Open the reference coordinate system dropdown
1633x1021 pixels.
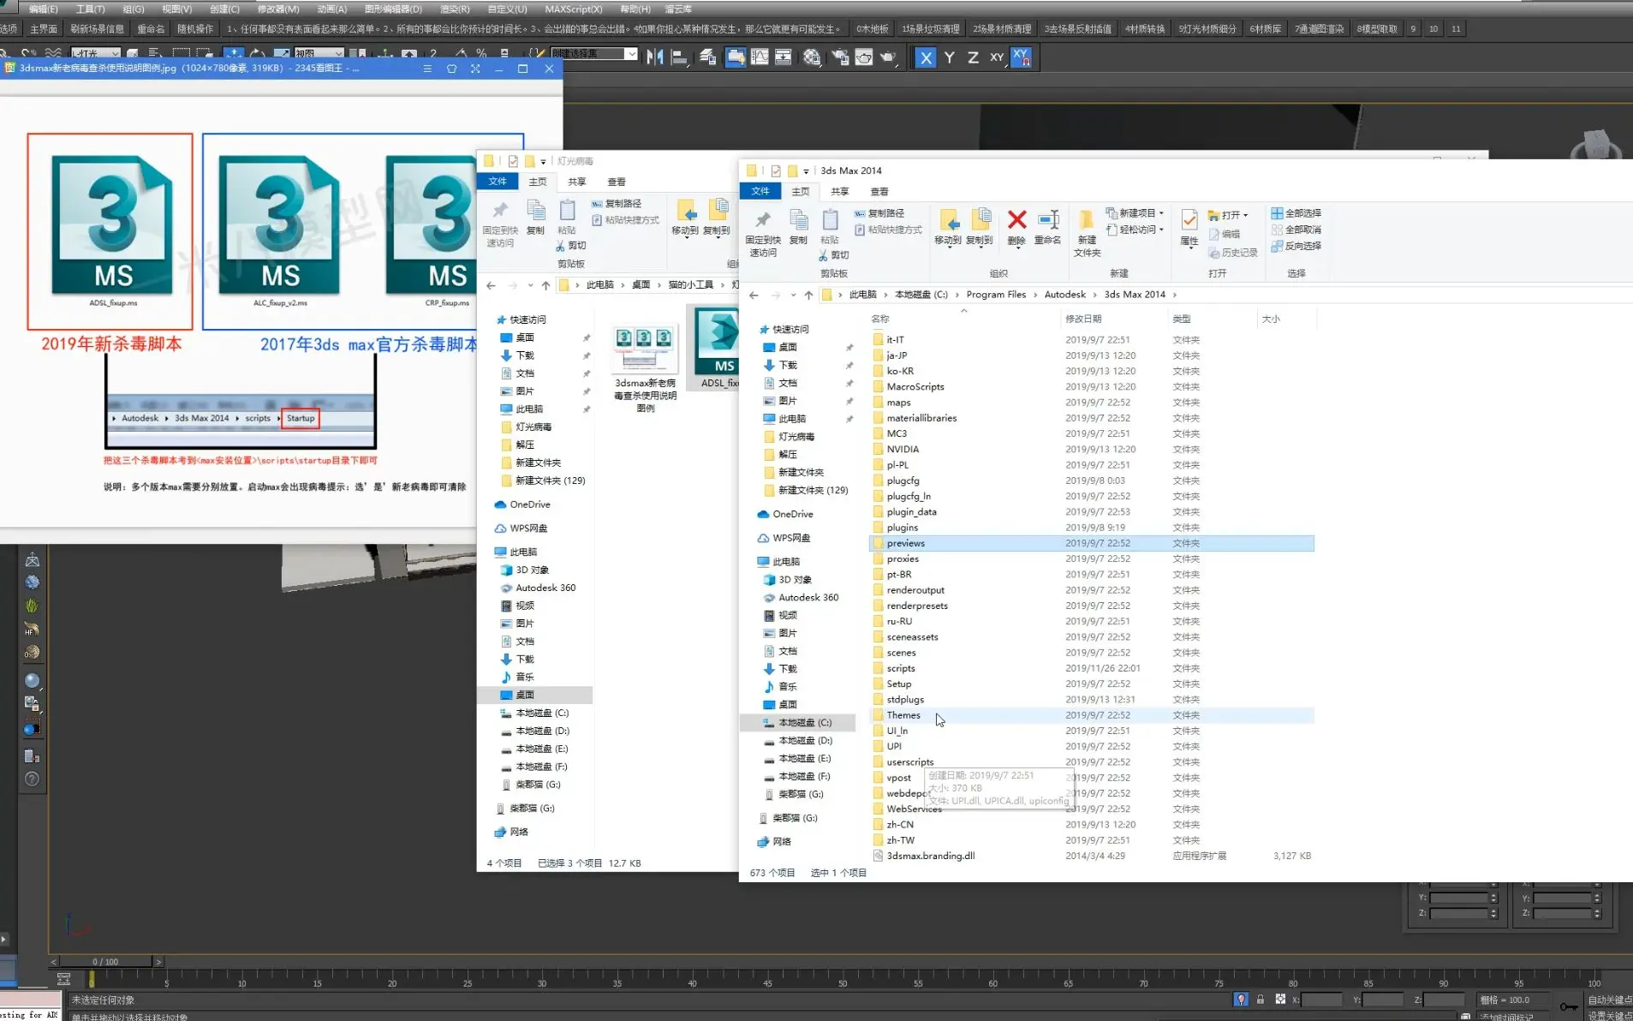[319, 54]
